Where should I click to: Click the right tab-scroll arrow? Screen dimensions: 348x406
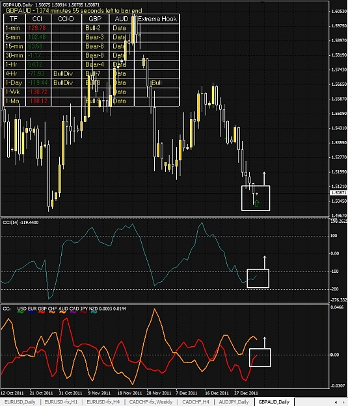tap(343, 402)
